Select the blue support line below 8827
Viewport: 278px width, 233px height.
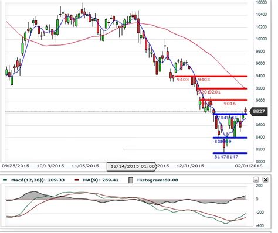230,114
